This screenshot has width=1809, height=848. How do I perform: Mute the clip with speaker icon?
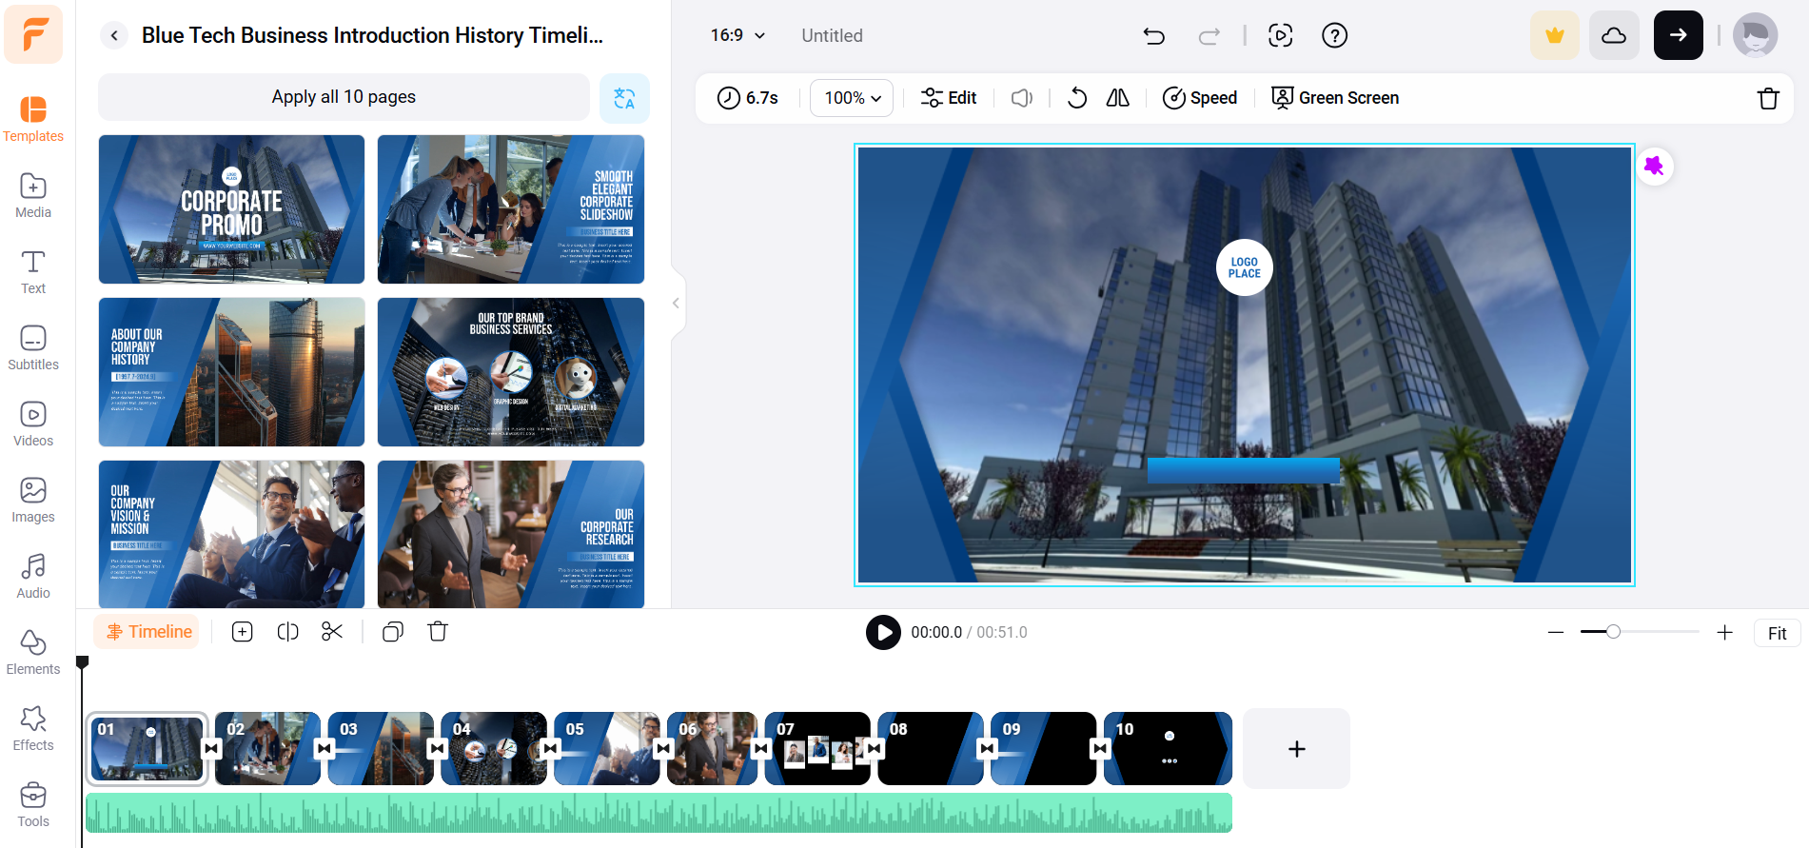1021,98
